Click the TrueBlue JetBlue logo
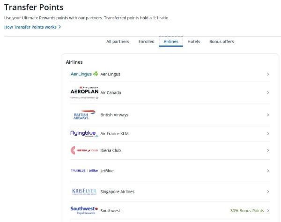Image resolution: width=281 pixels, height=222 pixels. (84, 171)
